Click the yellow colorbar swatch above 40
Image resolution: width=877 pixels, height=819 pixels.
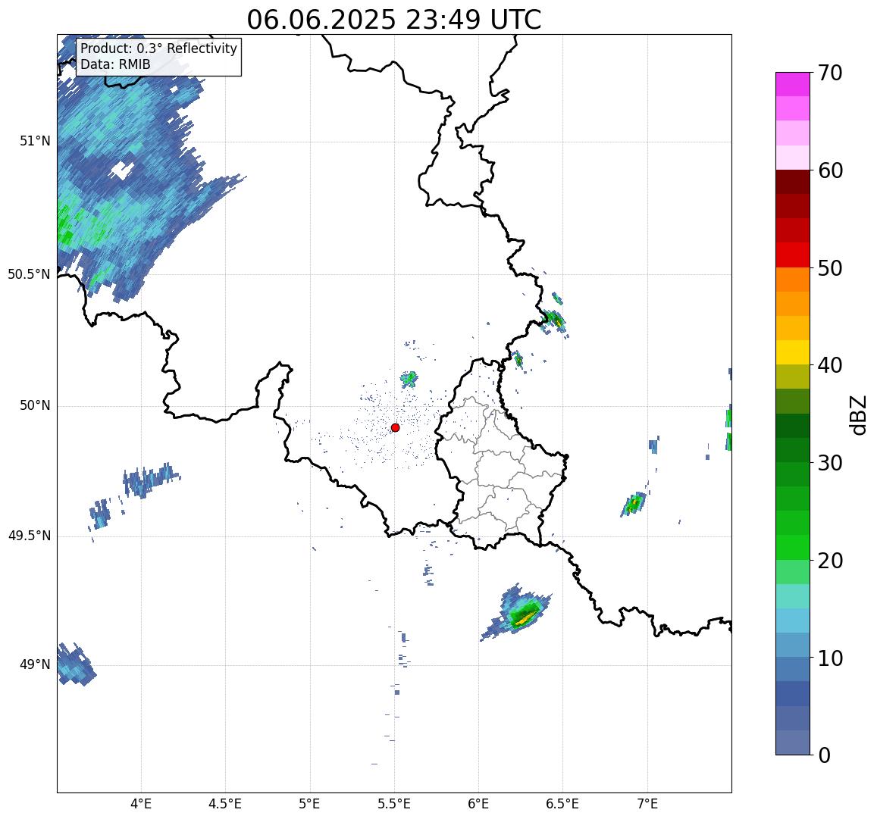click(793, 352)
